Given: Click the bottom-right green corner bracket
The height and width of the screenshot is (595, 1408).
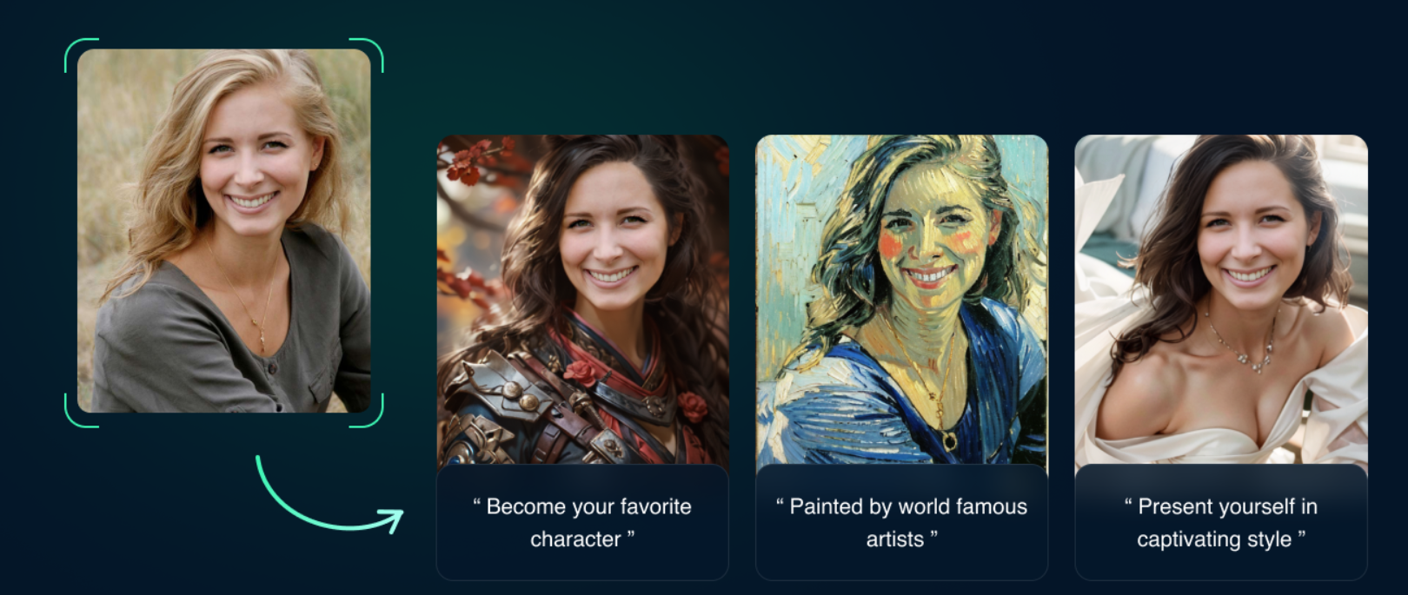Looking at the screenshot, I should point(366,411).
